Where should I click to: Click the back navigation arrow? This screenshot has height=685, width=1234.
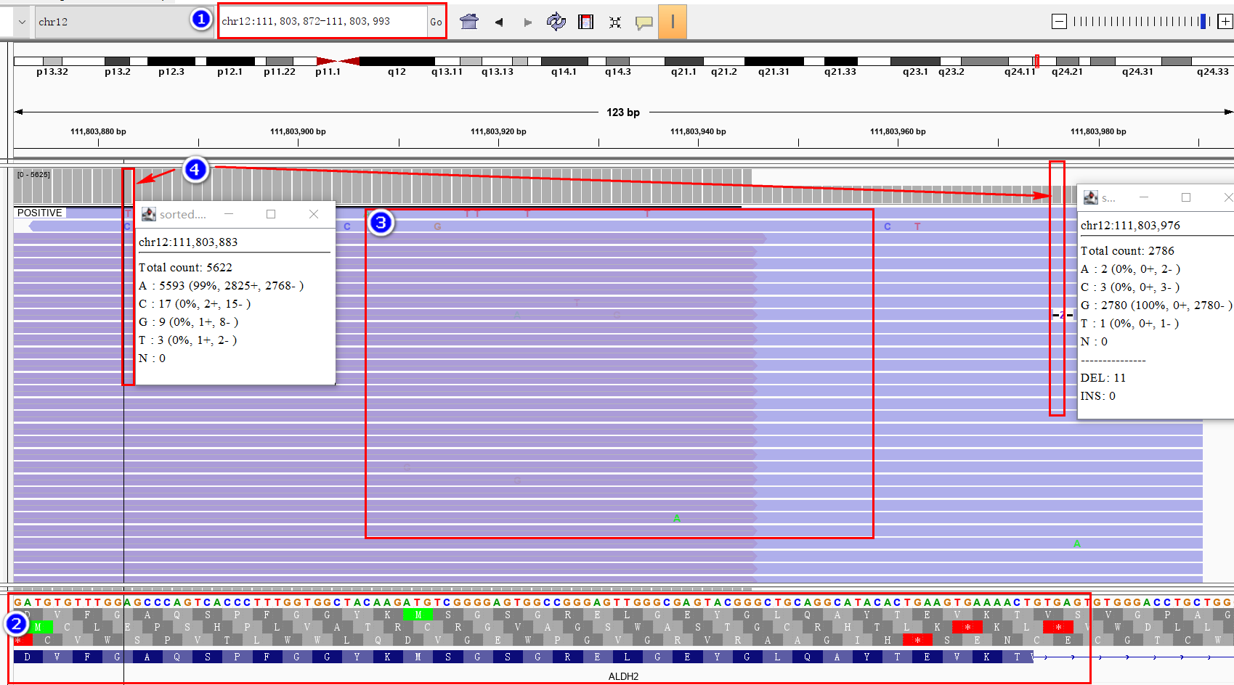tap(498, 22)
